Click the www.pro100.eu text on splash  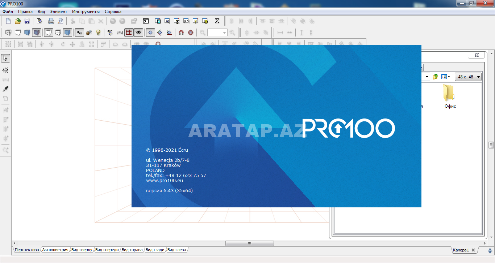(165, 180)
